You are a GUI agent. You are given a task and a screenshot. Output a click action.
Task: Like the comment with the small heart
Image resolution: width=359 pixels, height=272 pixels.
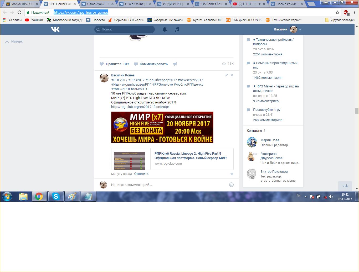pyautogui.click(x=232, y=174)
